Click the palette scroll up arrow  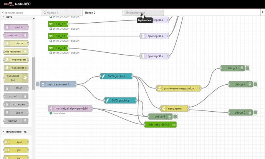pos(34,18)
